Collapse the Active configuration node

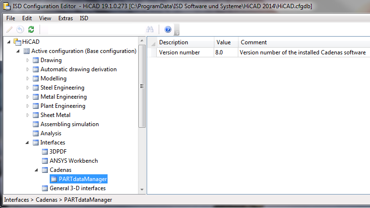[18, 51]
